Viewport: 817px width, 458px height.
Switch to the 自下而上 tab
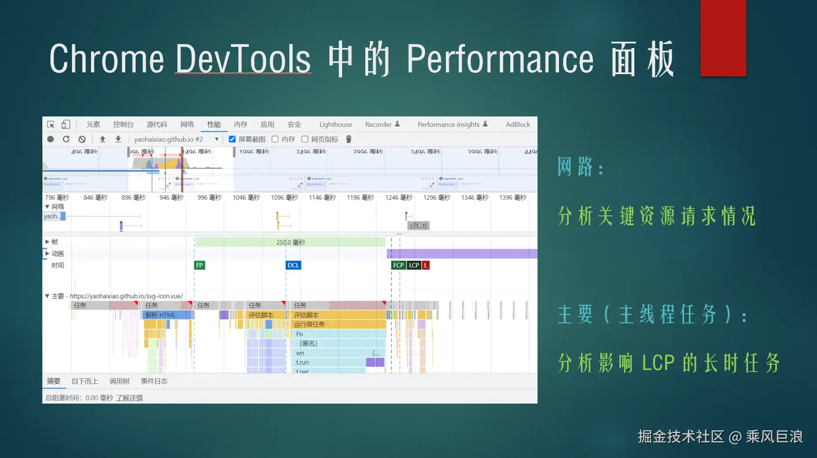pos(85,381)
